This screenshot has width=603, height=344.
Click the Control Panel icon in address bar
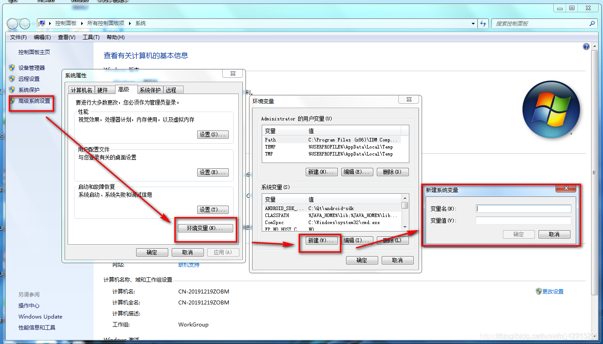[42, 23]
